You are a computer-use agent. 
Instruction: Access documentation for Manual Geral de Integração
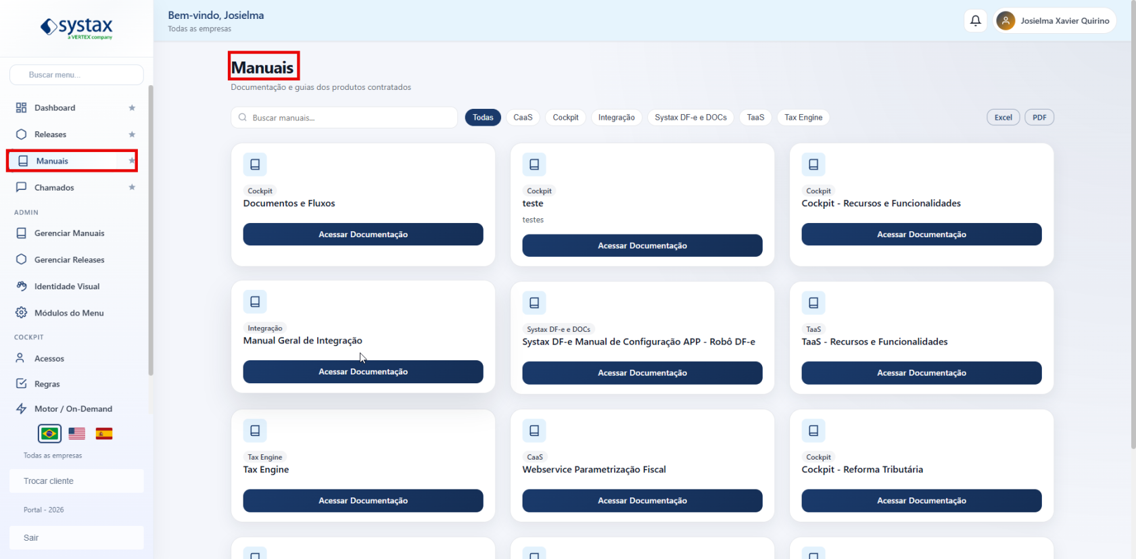pos(363,372)
